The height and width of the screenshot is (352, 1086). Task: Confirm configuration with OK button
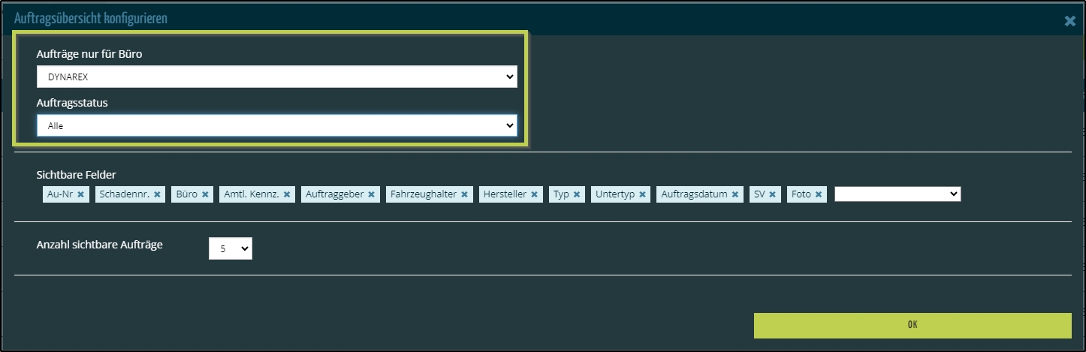click(x=913, y=326)
